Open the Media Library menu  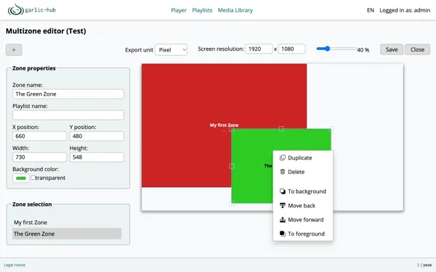pos(235,10)
